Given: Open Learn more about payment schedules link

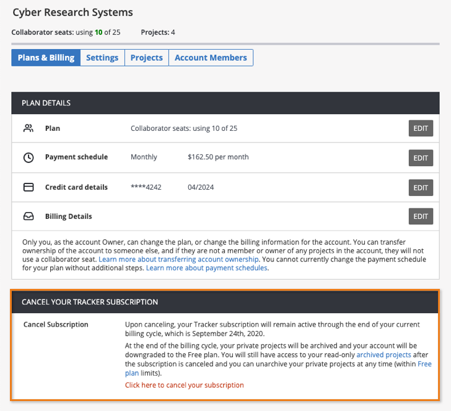Looking at the screenshot, I should (x=206, y=268).
